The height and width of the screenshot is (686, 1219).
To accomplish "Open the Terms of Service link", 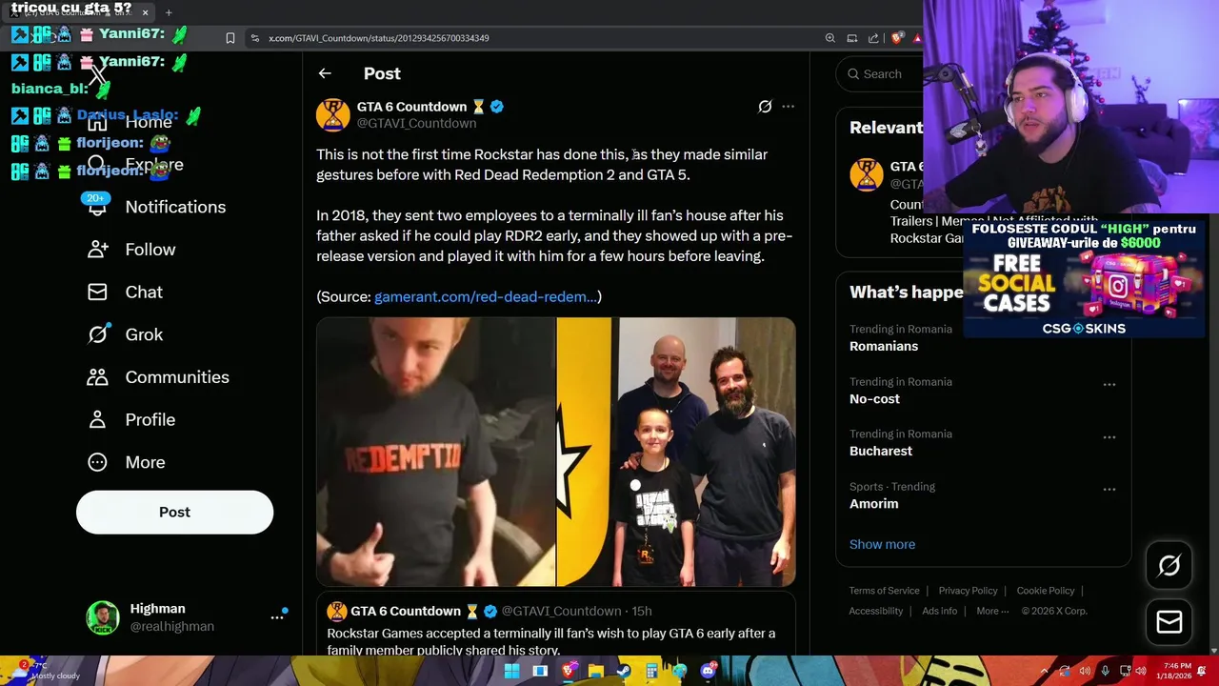I will (x=884, y=591).
